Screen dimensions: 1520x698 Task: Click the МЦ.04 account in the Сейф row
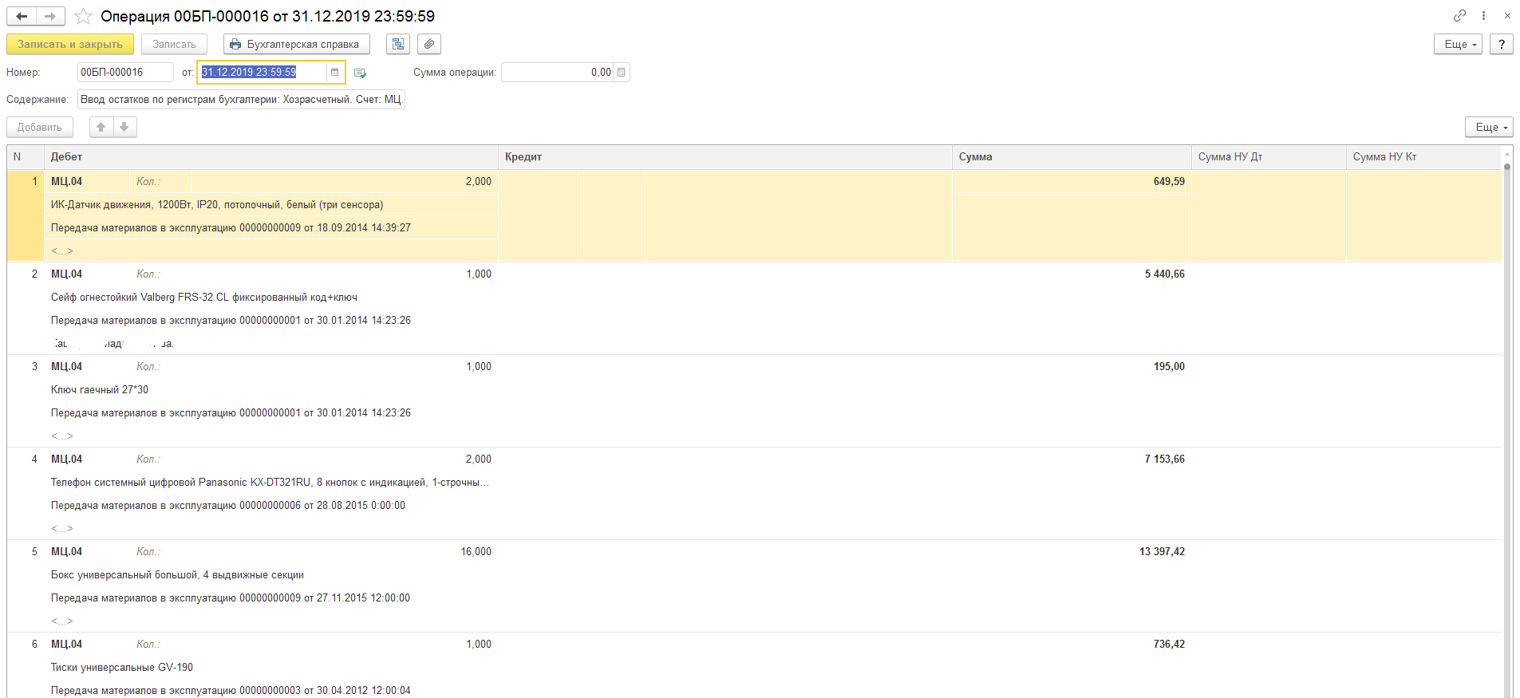click(x=67, y=274)
